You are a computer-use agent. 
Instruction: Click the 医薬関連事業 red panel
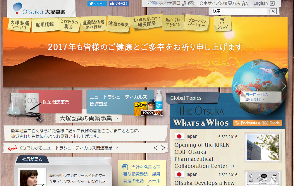tap(56, 102)
